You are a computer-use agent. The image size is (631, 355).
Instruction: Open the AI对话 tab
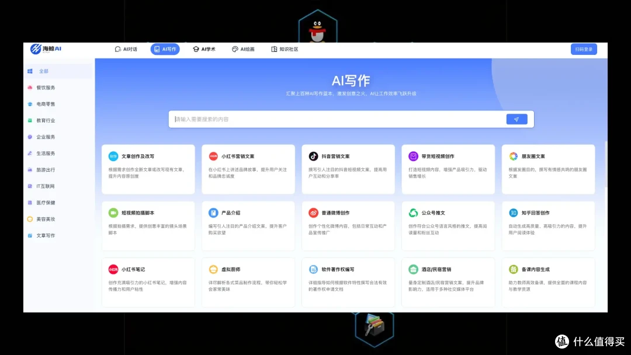click(126, 49)
